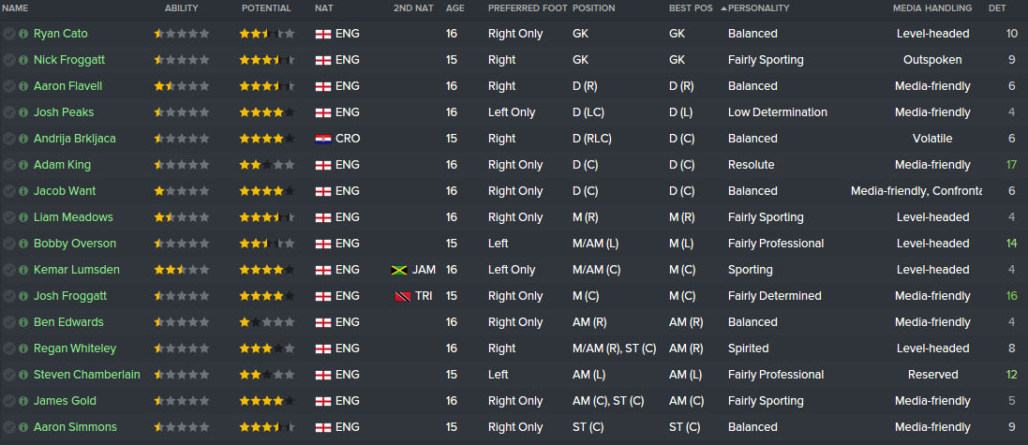The width and height of the screenshot is (1028, 445).
Task: Click Jamaica flag in Kemar Lumsden's row
Action: click(x=398, y=270)
